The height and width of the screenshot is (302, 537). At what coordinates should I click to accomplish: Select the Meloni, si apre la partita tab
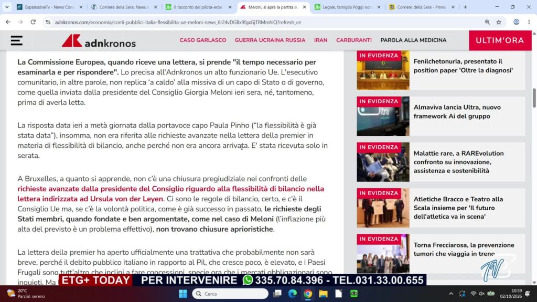[273, 7]
